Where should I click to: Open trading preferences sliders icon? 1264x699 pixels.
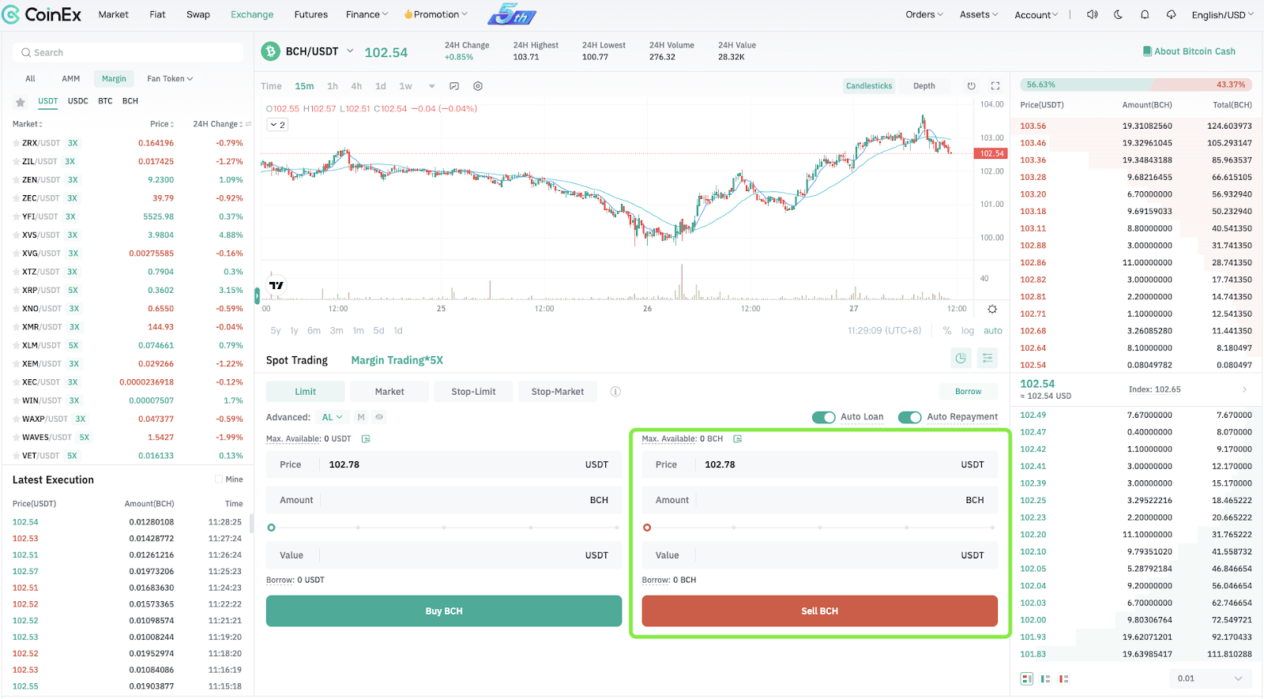point(987,358)
